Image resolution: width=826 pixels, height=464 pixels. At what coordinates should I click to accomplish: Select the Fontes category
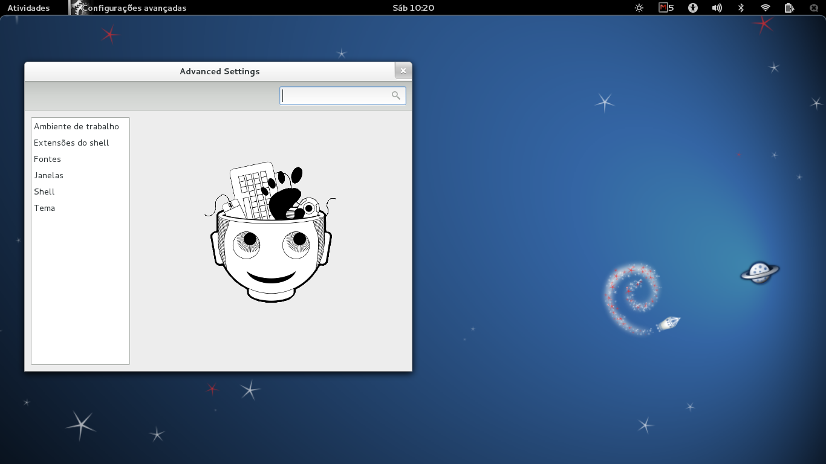click(x=47, y=159)
